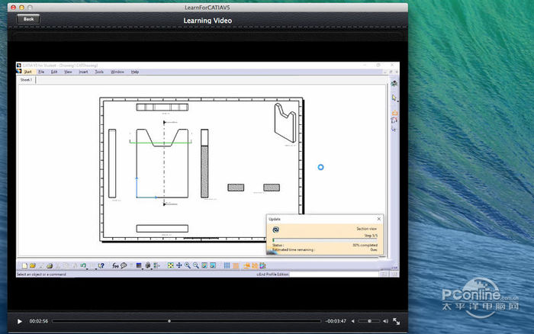
Task: Open the Window menu
Action: (x=117, y=72)
